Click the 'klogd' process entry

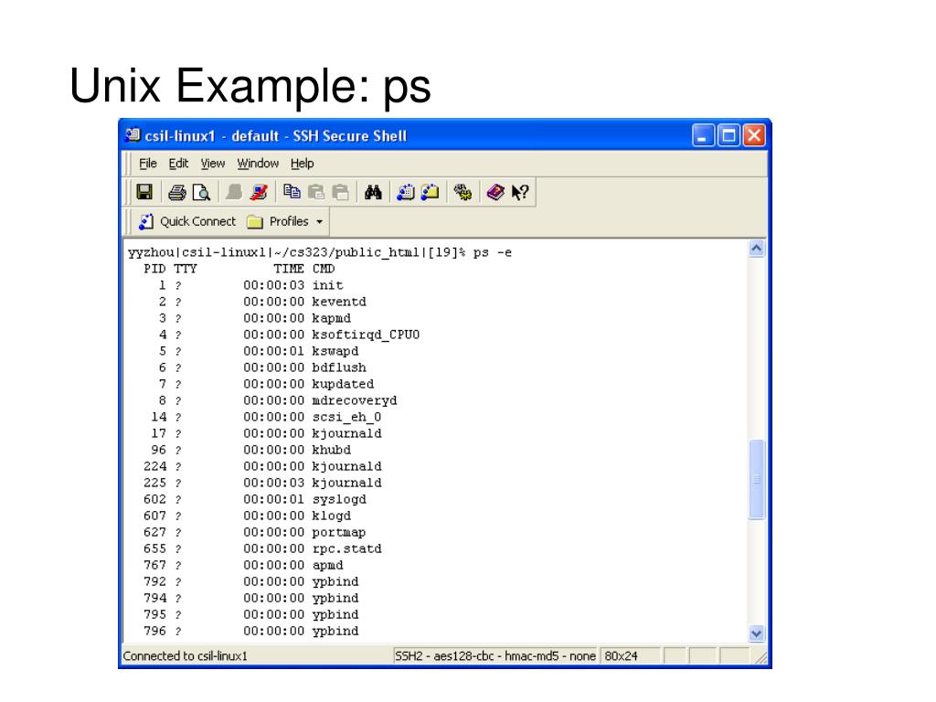point(331,516)
